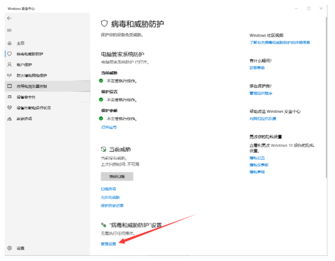335x261 pixels.
Task: Click the device security laptop icon
Action: coord(9,97)
